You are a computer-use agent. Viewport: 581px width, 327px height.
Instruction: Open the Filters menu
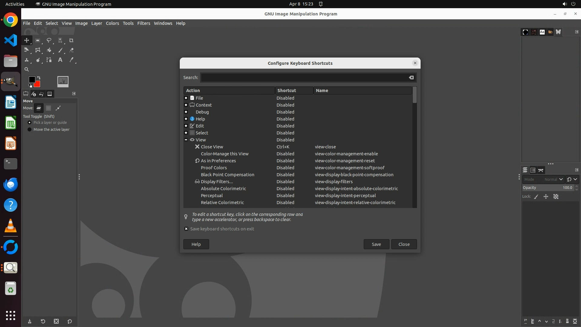pos(143,23)
